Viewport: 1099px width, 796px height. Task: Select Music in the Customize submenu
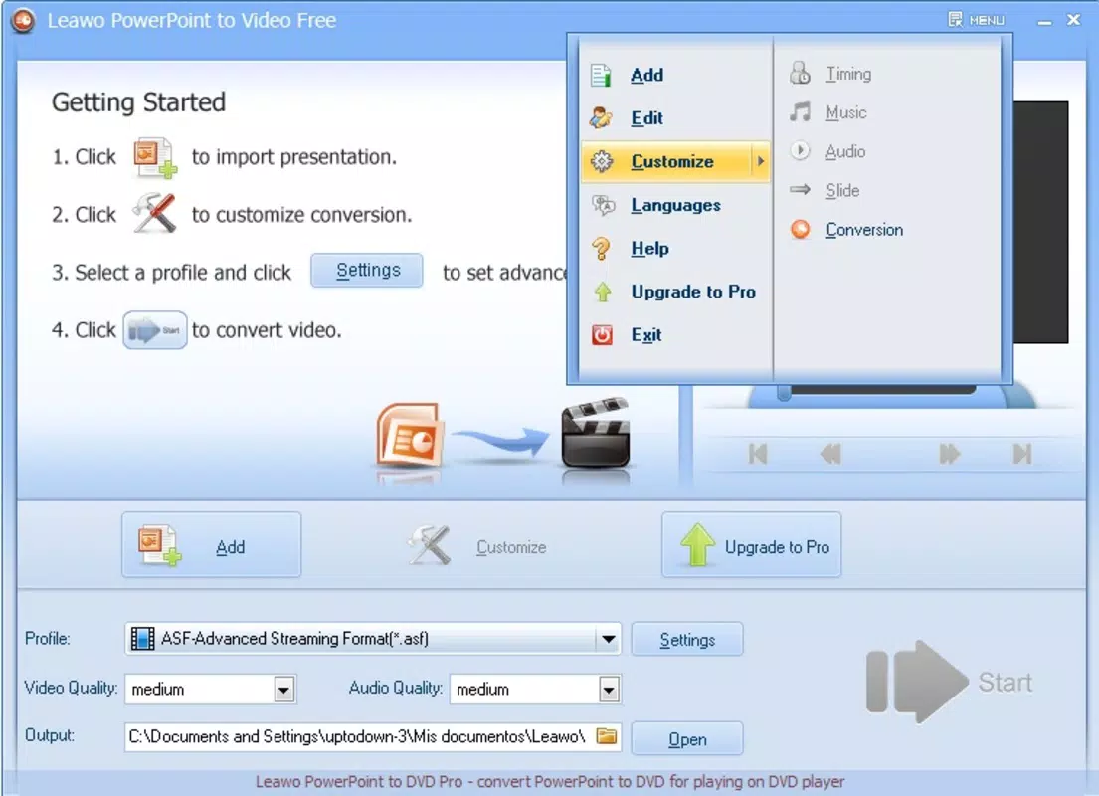coord(845,112)
